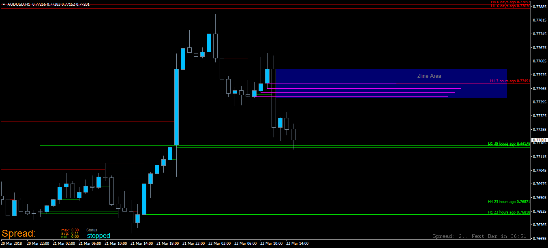Click the 0.77605 price scale value
Viewport: 548px width, 248px height.
point(539,61)
